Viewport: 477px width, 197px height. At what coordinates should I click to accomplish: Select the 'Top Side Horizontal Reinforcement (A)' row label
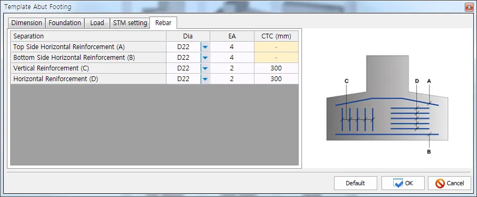[x=89, y=47]
